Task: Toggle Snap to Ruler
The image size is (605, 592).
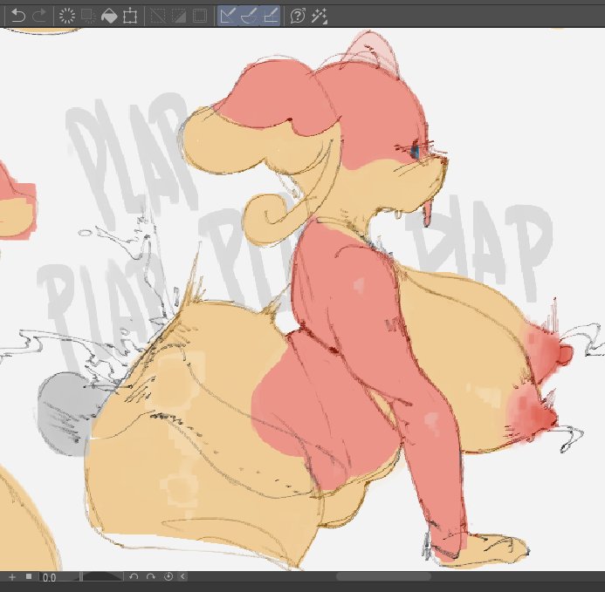Action: pyautogui.click(x=228, y=16)
